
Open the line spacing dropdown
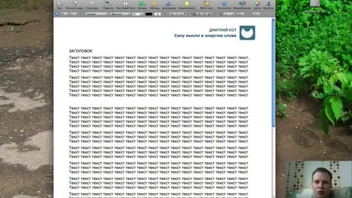pos(227,14)
